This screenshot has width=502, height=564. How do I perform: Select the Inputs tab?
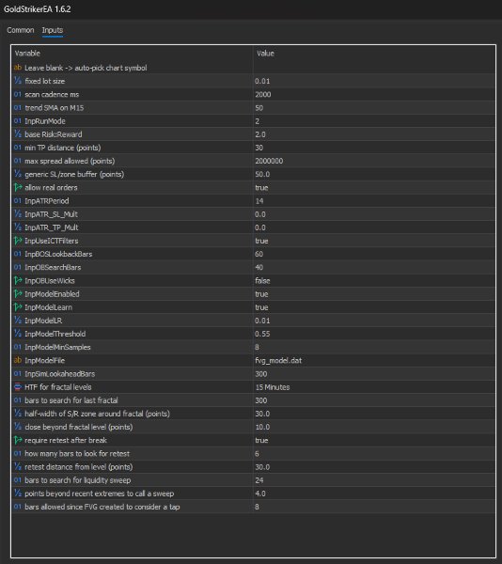53,30
